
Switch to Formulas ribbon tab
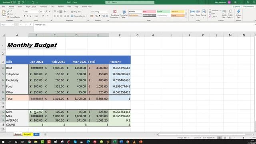43,7
